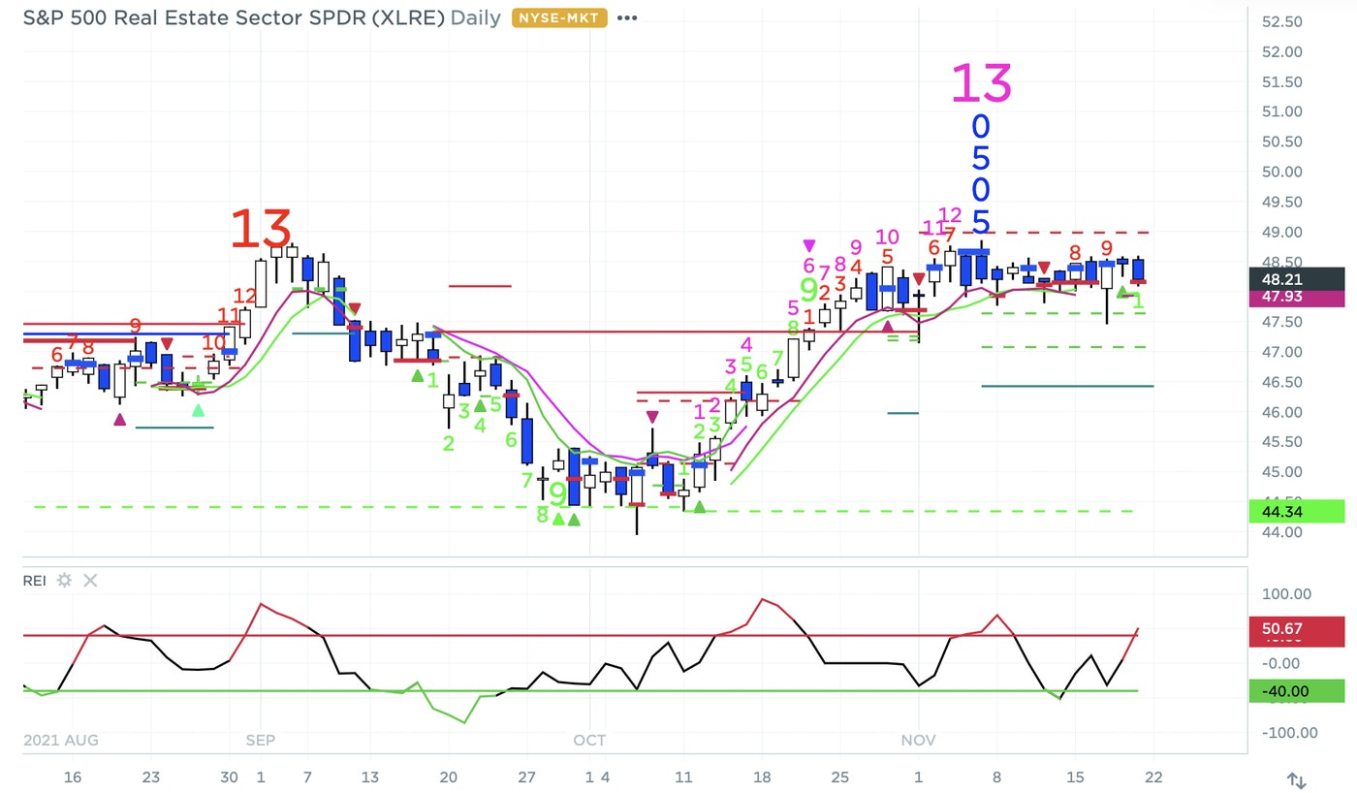Click the OCT month label
1357x793 pixels.
[x=589, y=741]
